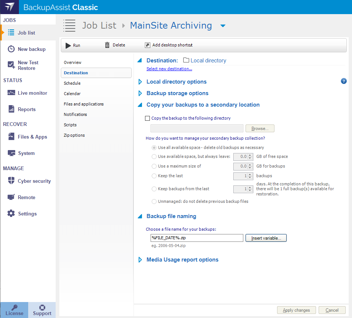Click the Delete trash can icon
Viewport: 352px width, 318px height.
[x=107, y=45]
